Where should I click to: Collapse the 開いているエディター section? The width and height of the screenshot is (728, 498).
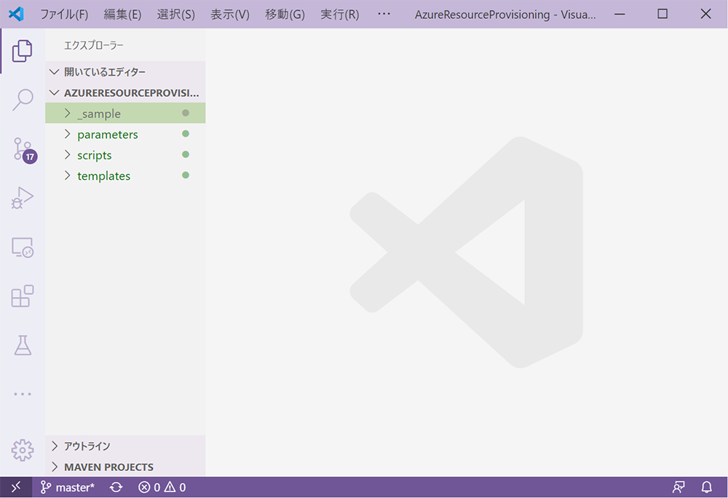click(x=125, y=72)
